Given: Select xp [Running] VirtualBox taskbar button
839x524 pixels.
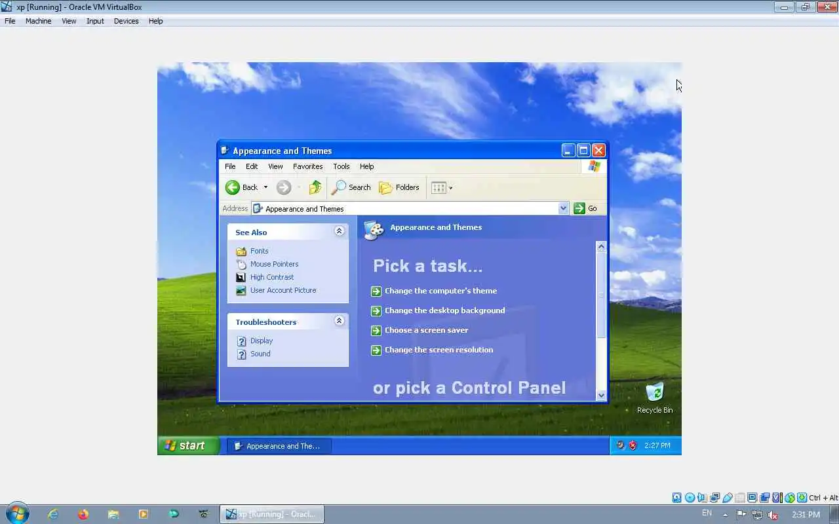Looking at the screenshot, I should (271, 514).
